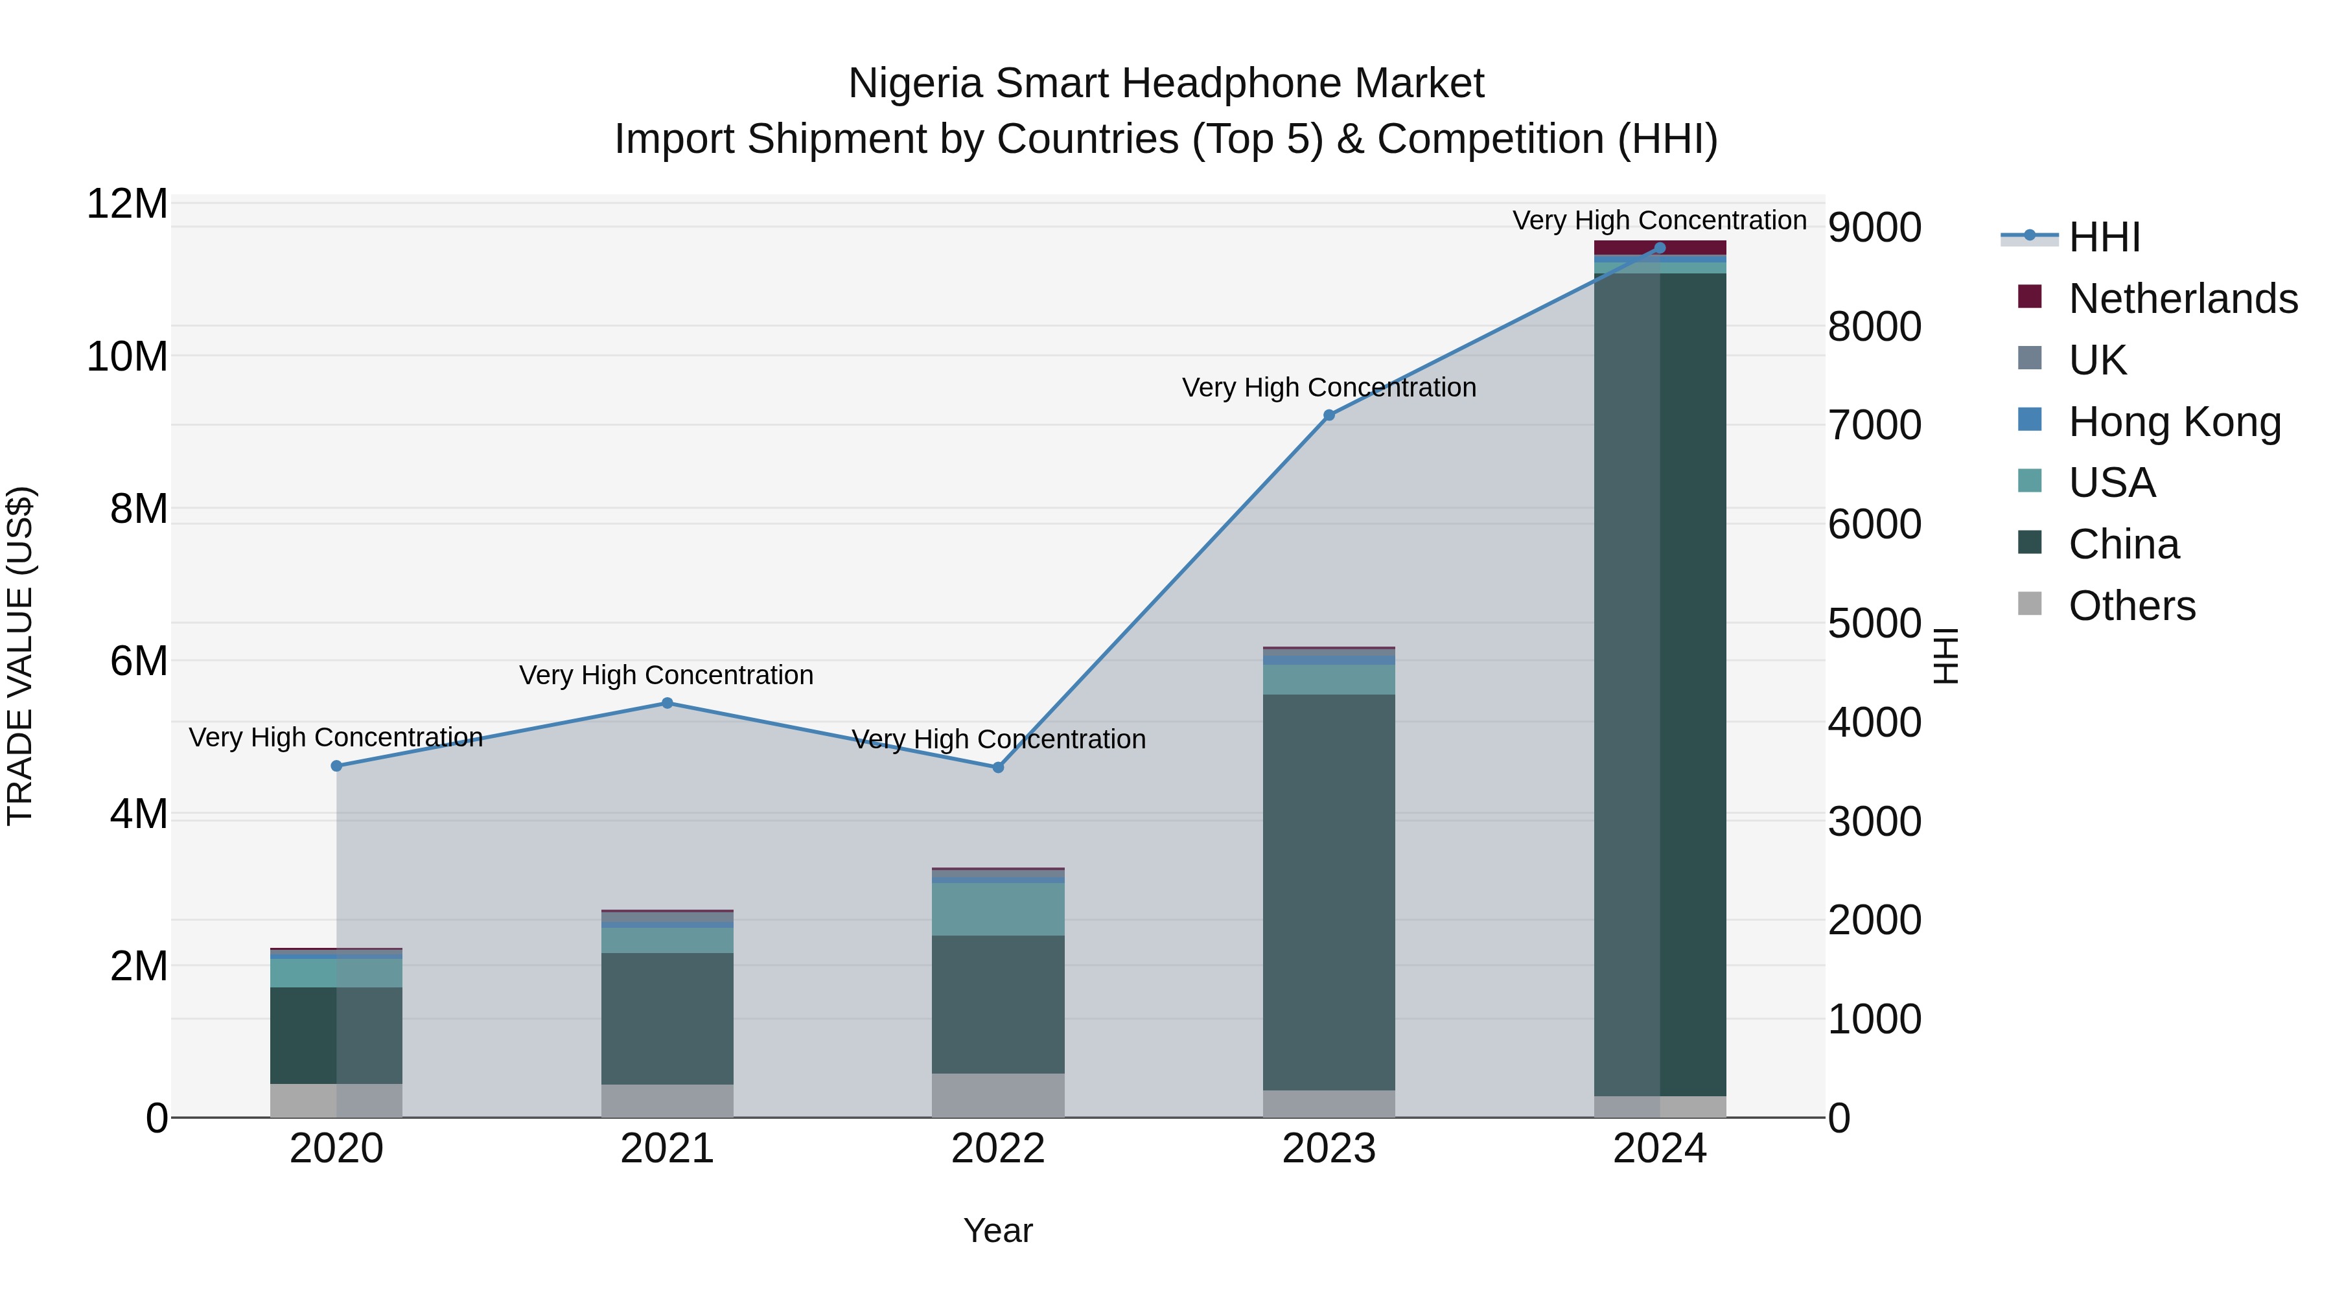Click the USA legend color swatch
The height and width of the screenshot is (1312, 2333).
[x=2030, y=481]
